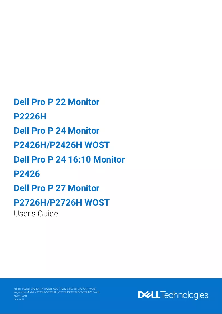
Task: Click "WOST" in the large P2426H heading
Action: click(97, 145)
